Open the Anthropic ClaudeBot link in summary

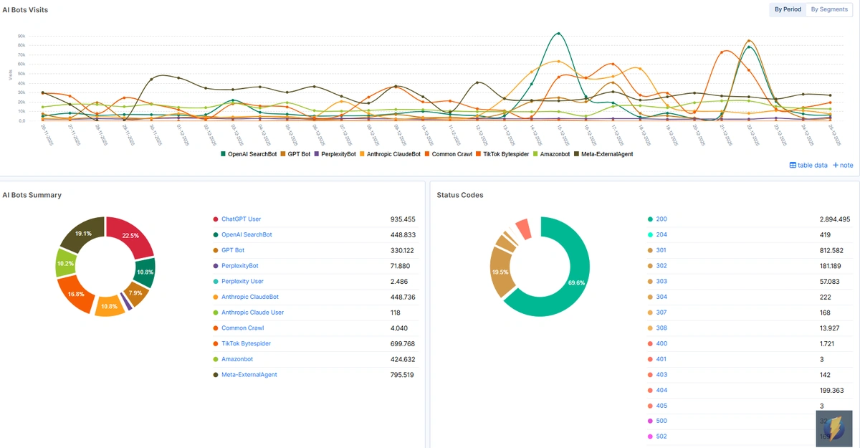click(250, 297)
